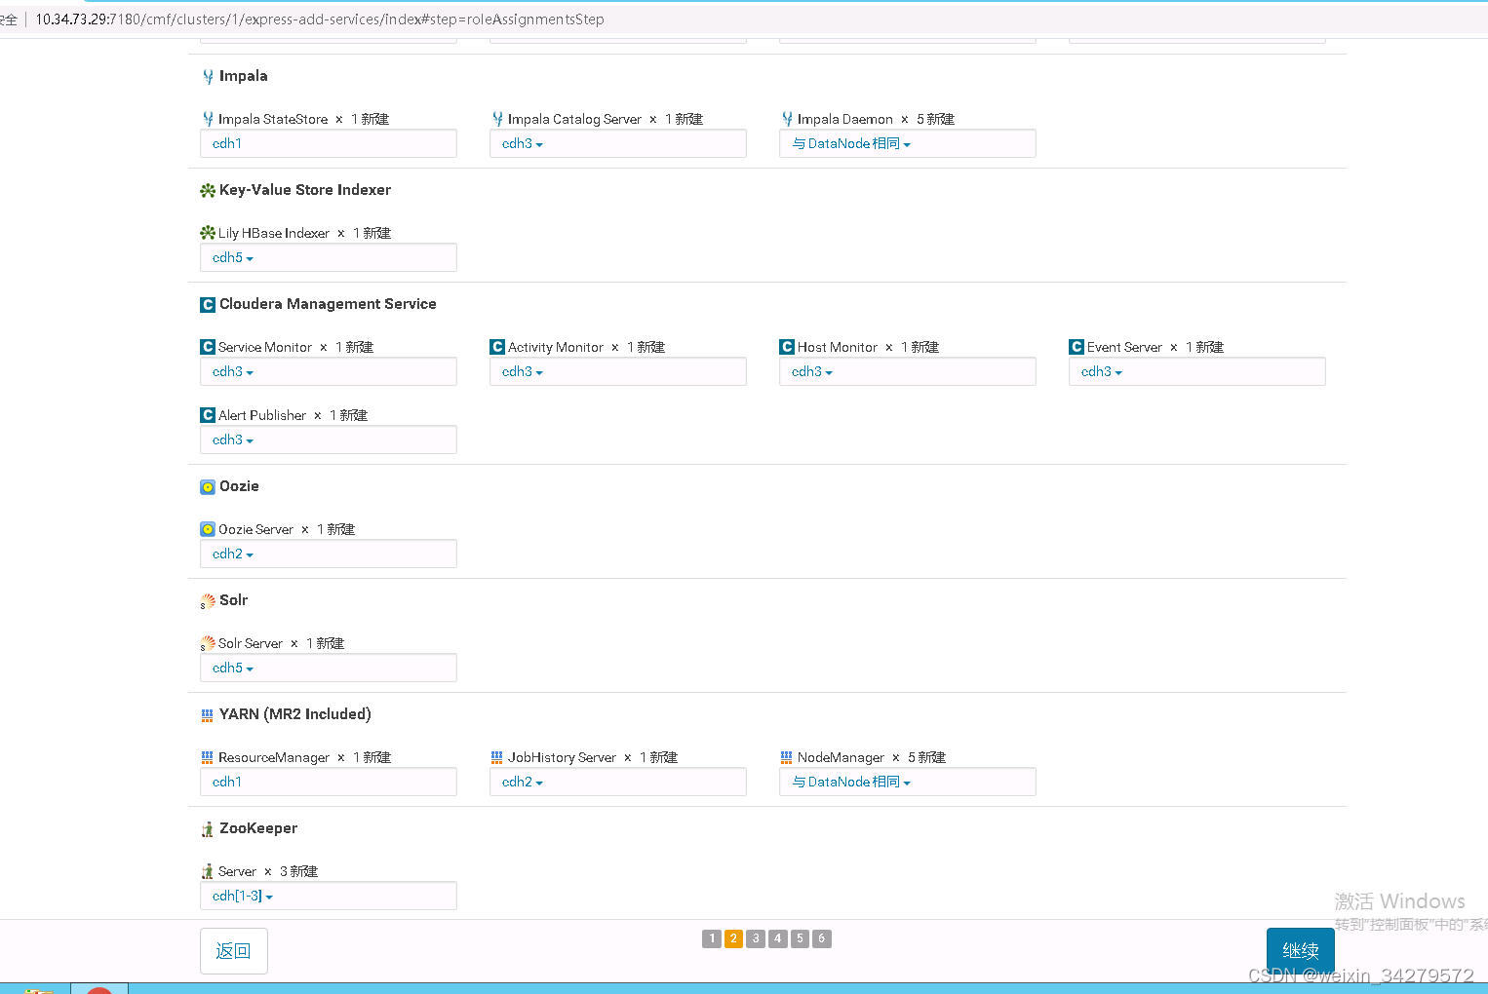This screenshot has height=994, width=1488.
Task: Click cdh1 link under ResourceManager
Action: (227, 782)
